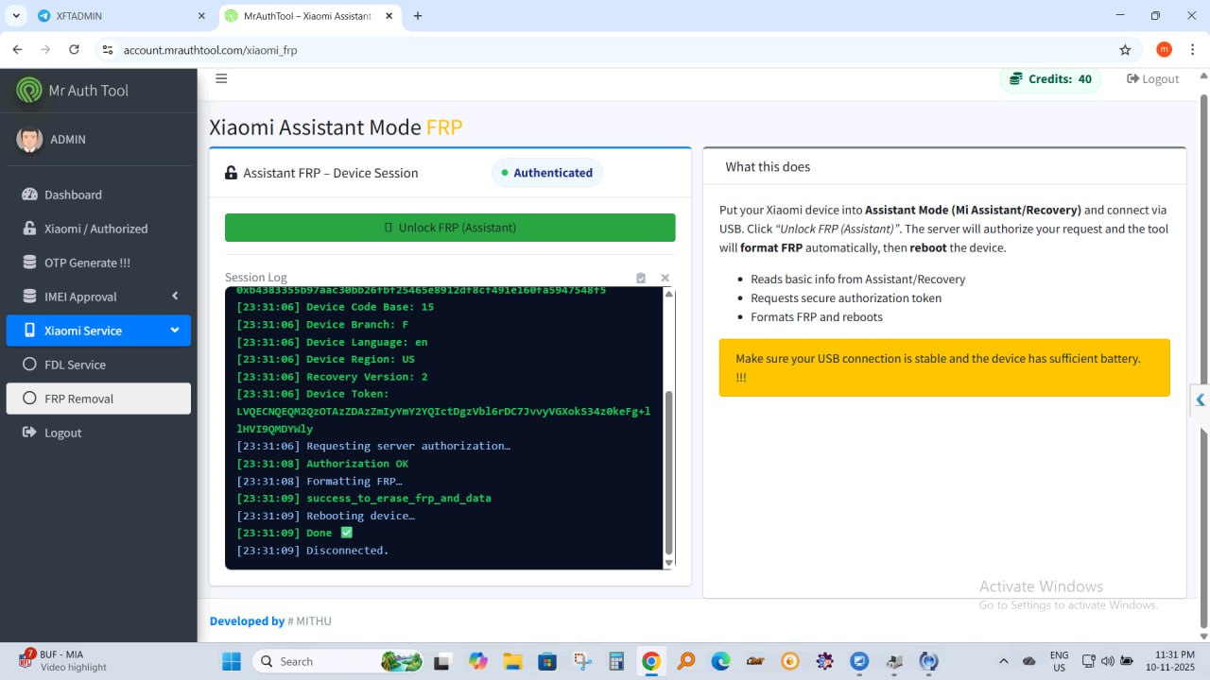Click the Logout link in top bar
The width and height of the screenshot is (1210, 680).
coord(1152,79)
